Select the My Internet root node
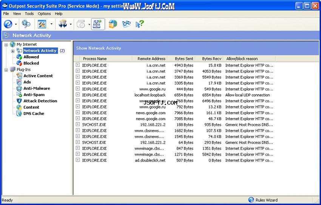Image resolution: width=321 pixels, height=205 pixels. [x=26, y=45]
